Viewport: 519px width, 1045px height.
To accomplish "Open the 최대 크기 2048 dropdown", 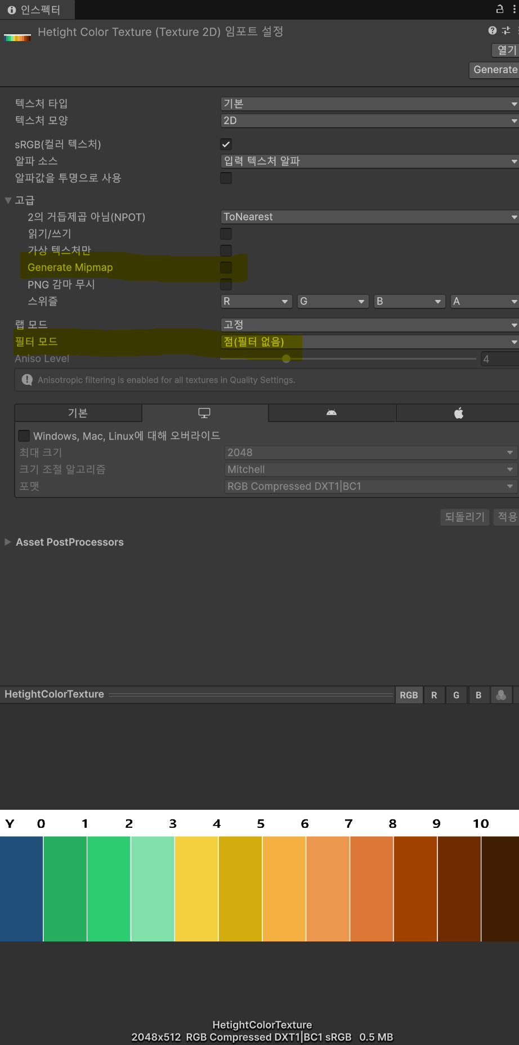I will pos(370,452).
